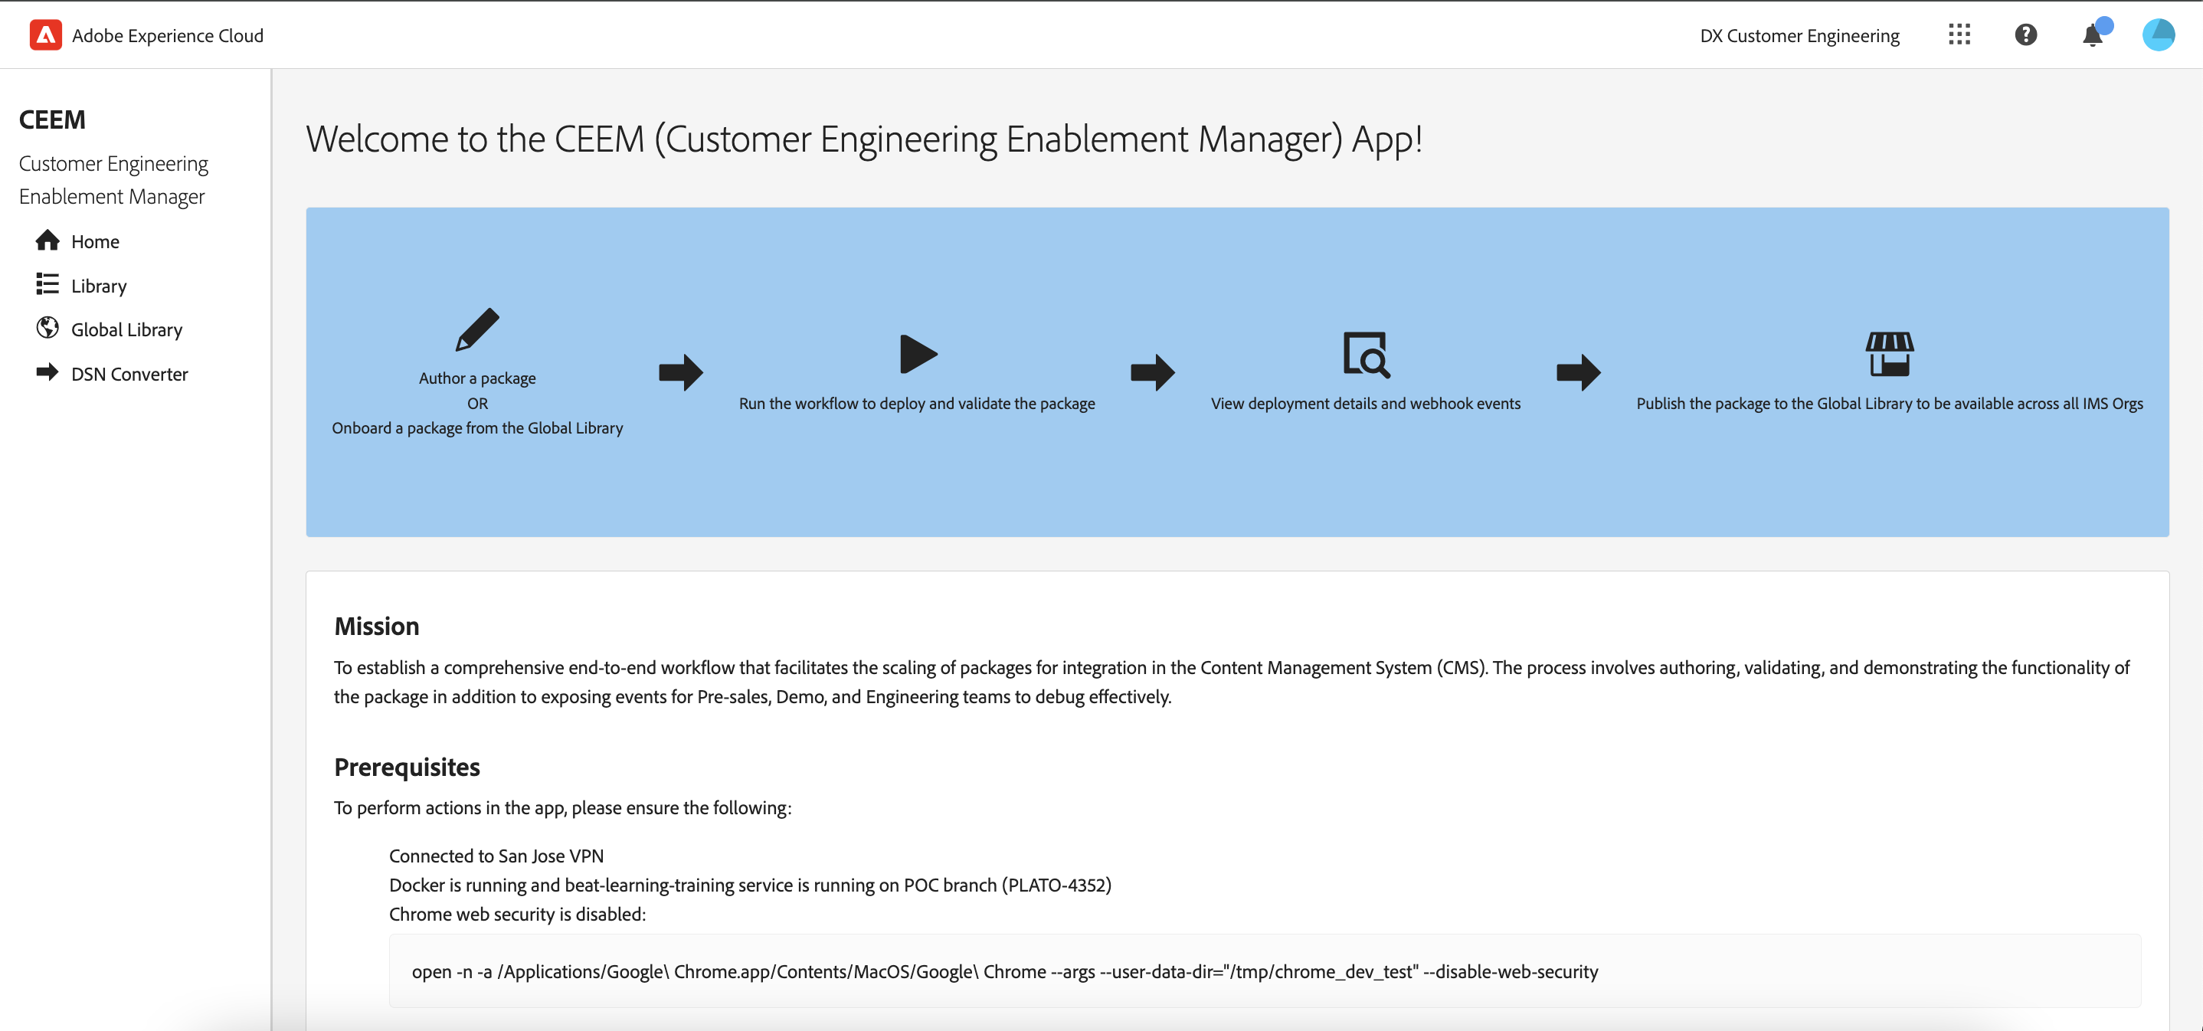
Task: Open the notifications bell icon
Action: pyautogui.click(x=2092, y=35)
